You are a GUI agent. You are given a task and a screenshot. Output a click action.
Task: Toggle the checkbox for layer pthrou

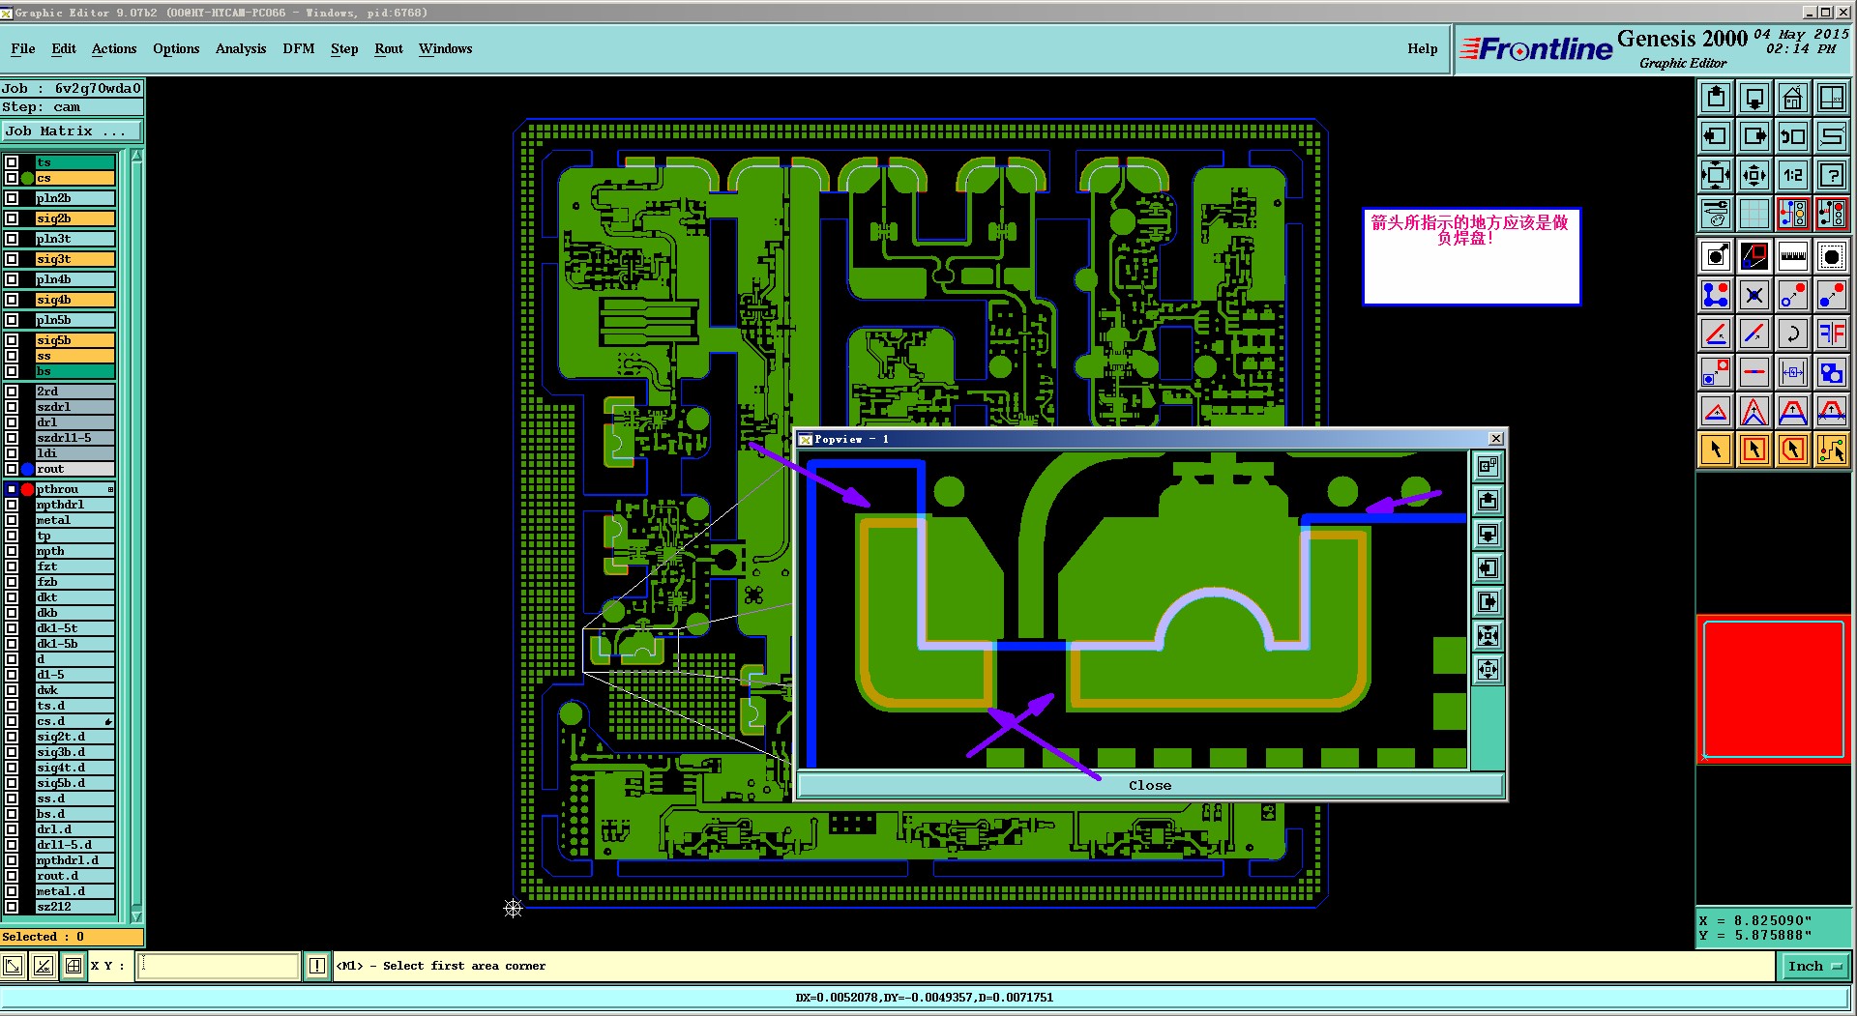(12, 489)
